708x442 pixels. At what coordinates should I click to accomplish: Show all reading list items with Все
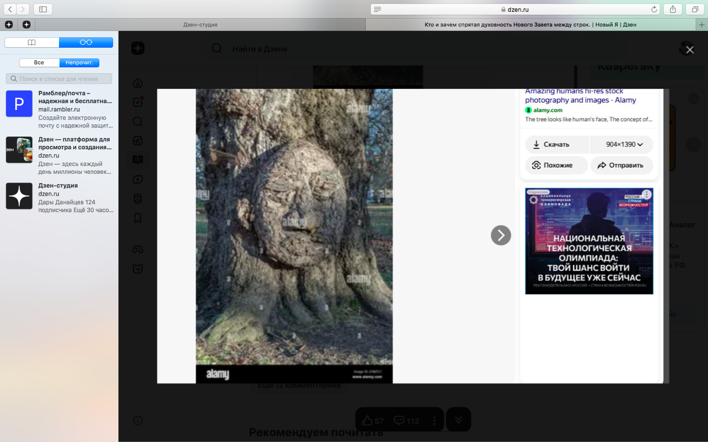point(39,62)
